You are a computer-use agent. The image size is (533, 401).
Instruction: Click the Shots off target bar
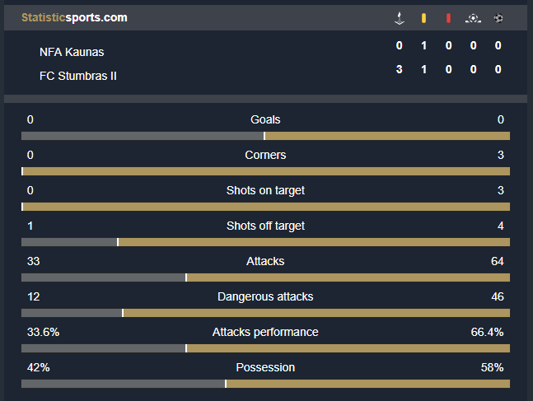point(265,242)
